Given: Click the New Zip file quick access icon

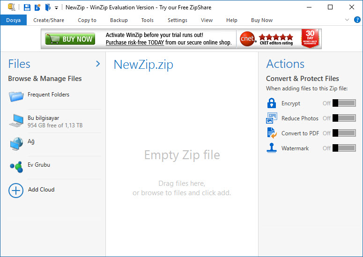Looking at the screenshot, I should [37, 7].
